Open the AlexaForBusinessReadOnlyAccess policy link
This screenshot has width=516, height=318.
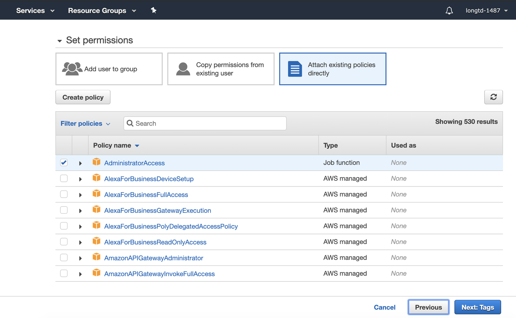pos(155,242)
